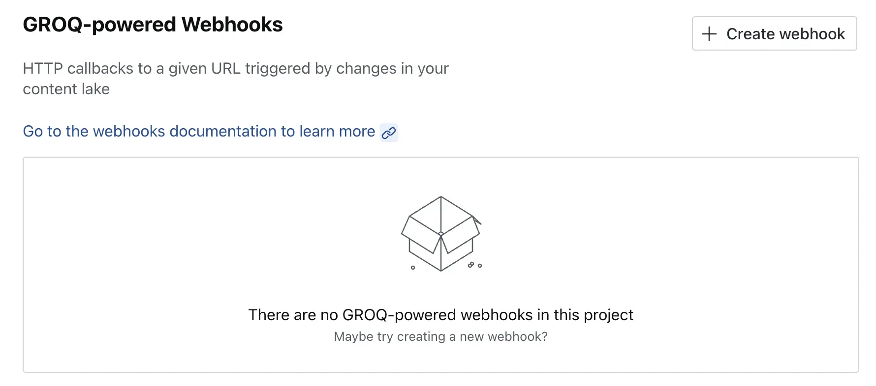Click the small circle left of the box drawing
Viewport: 876px width, 386px height.
(412, 268)
